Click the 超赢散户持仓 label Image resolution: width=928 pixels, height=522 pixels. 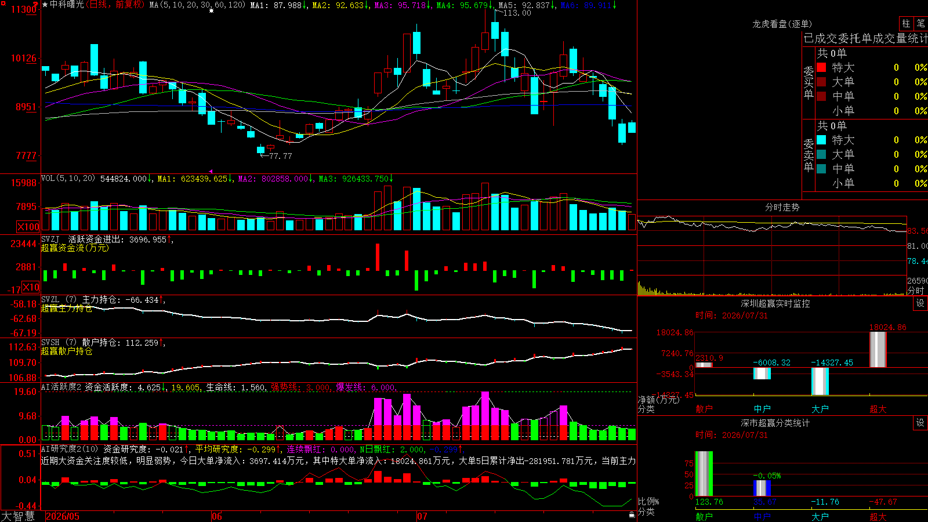pos(67,351)
